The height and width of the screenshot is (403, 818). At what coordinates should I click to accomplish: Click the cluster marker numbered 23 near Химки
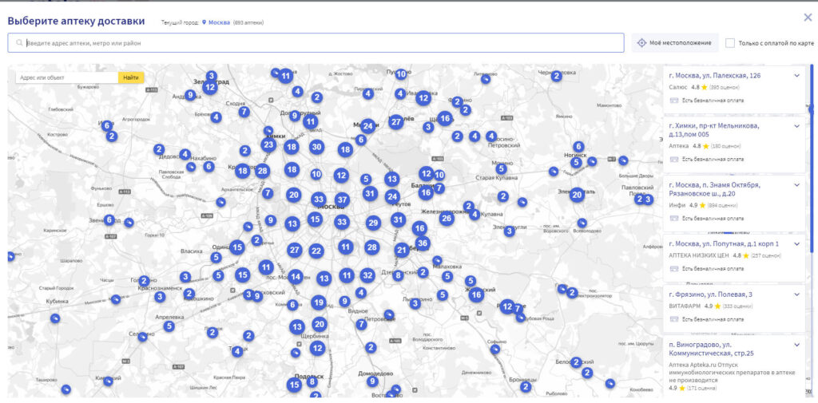click(268, 144)
